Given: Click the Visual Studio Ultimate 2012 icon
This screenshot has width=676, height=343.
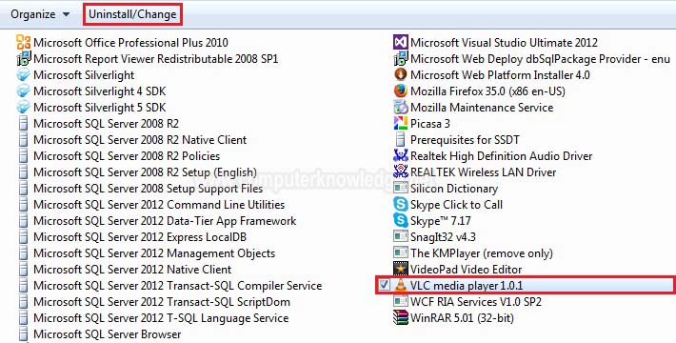Looking at the screenshot, I should 401,42.
